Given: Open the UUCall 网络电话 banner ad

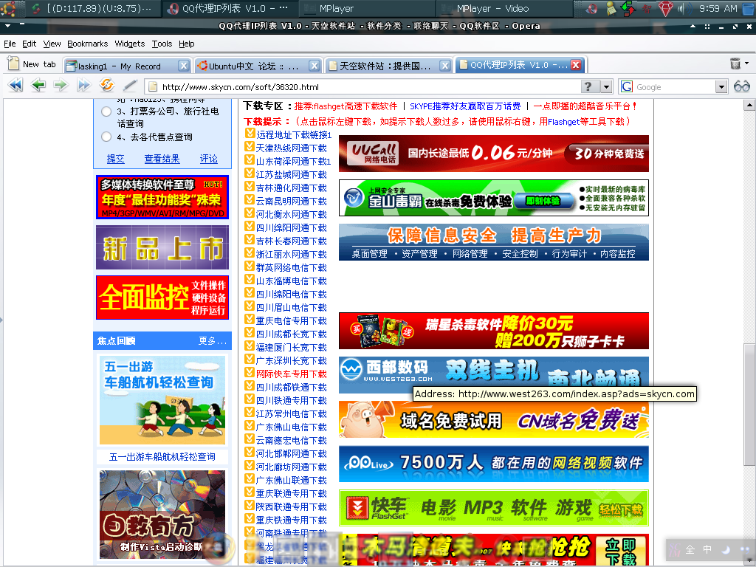Looking at the screenshot, I should (494, 154).
